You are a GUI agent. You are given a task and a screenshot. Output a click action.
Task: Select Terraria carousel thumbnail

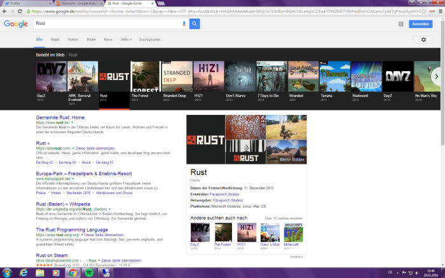tap(334, 76)
